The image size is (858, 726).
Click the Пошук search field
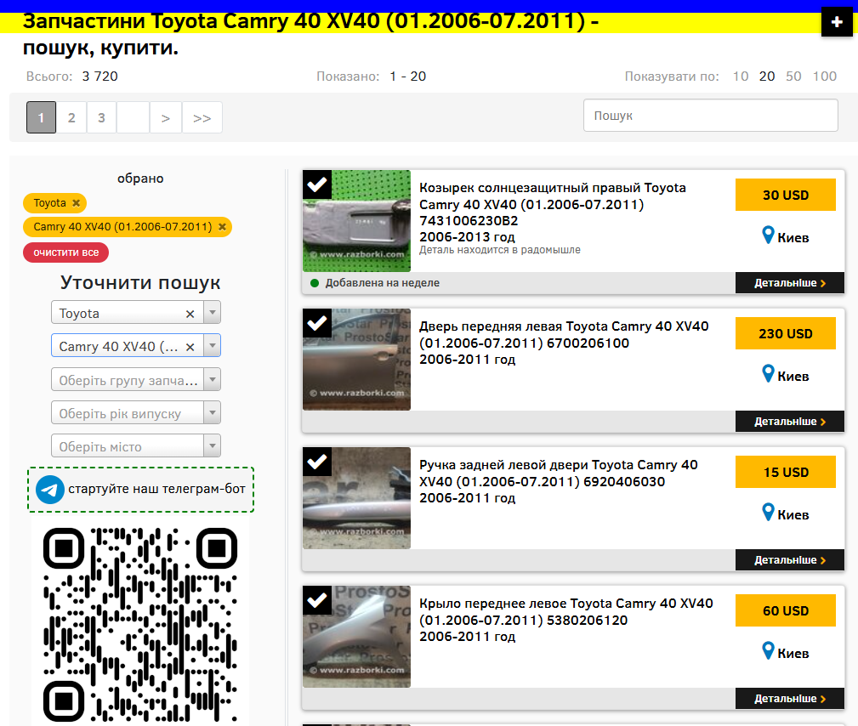pyautogui.click(x=710, y=116)
